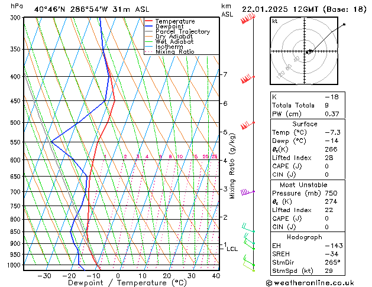This screenshot has width=372, height=287.
Task: Click the hodograph 'kt' unit label
Action: [x=275, y=21]
